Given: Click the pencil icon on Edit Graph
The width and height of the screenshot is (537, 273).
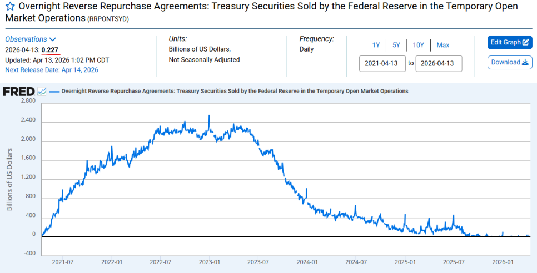Looking at the screenshot, I should (526, 42).
